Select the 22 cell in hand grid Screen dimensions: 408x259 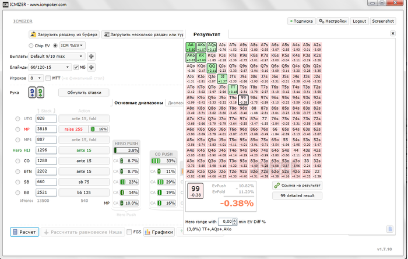click(x=317, y=174)
